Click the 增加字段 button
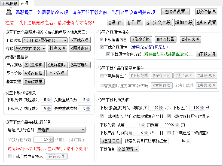223x166 pixels. (184, 23)
